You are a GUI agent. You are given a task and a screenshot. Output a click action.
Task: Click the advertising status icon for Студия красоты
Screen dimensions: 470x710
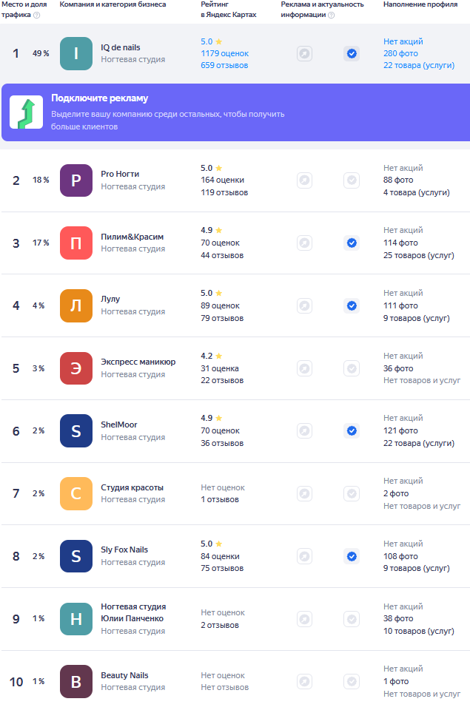[304, 493]
